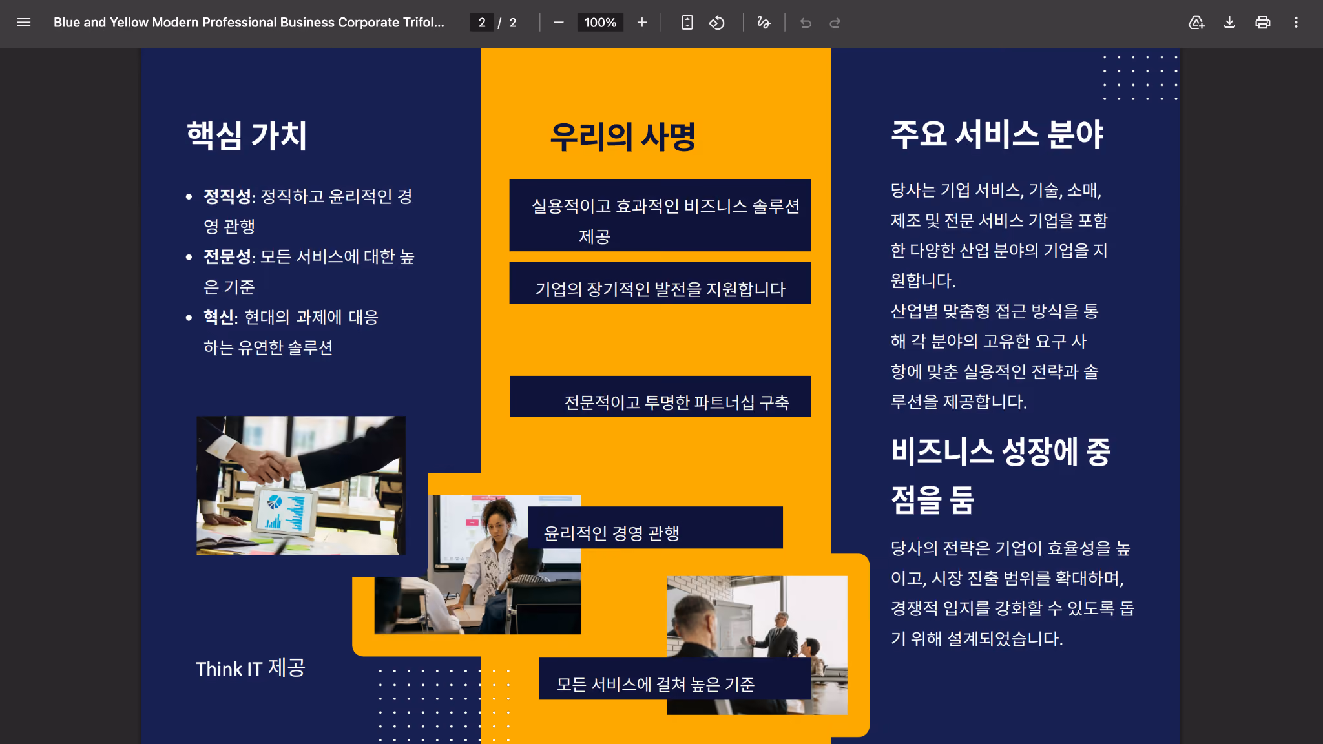Download the PDF file
Viewport: 1323px width, 744px height.
click(1229, 23)
